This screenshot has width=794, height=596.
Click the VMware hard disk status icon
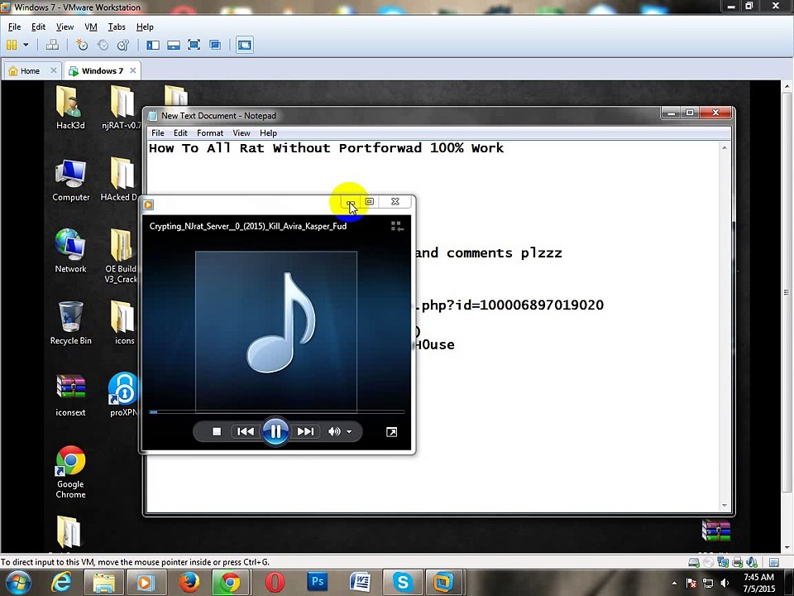point(694,562)
